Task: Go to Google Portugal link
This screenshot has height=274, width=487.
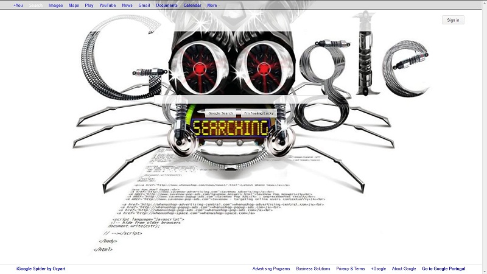Action: (444, 269)
